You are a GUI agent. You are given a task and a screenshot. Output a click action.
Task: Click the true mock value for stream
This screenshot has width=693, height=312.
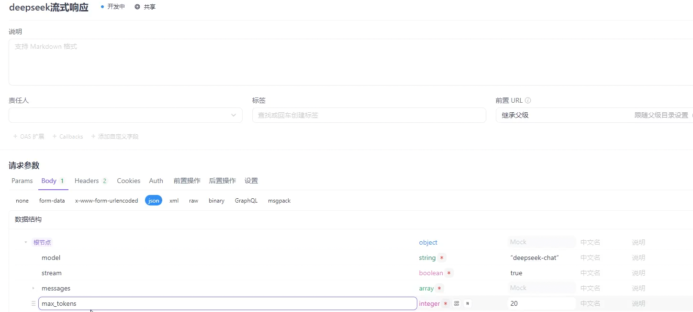coord(516,273)
